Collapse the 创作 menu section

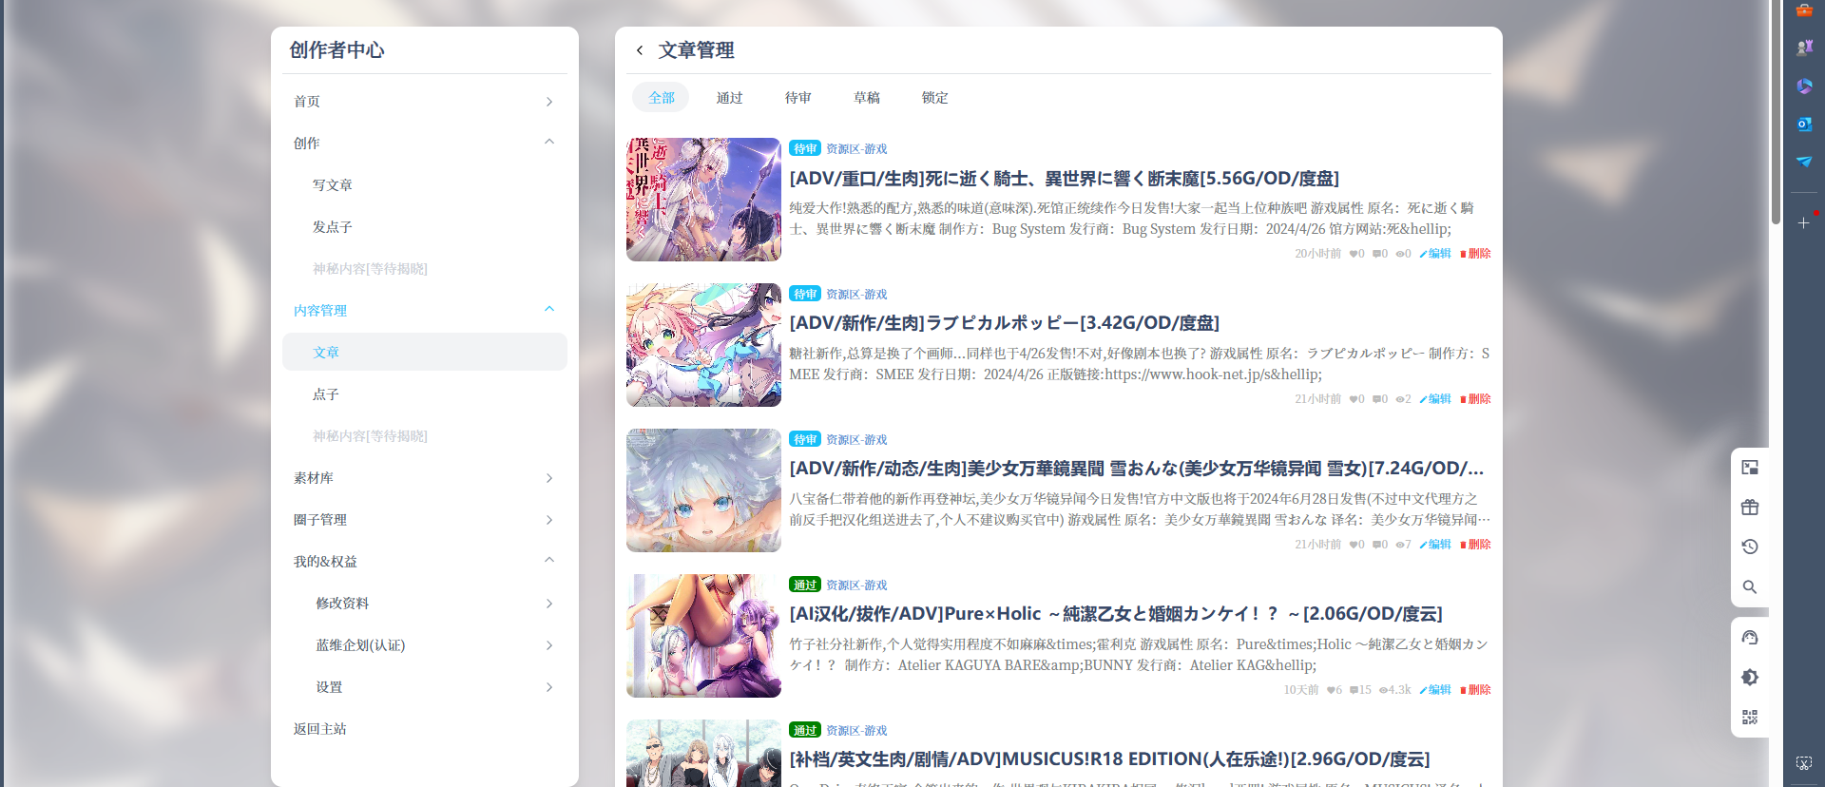point(548,143)
